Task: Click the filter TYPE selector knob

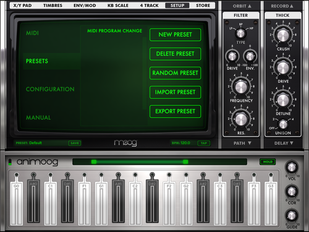Action: pos(240,33)
